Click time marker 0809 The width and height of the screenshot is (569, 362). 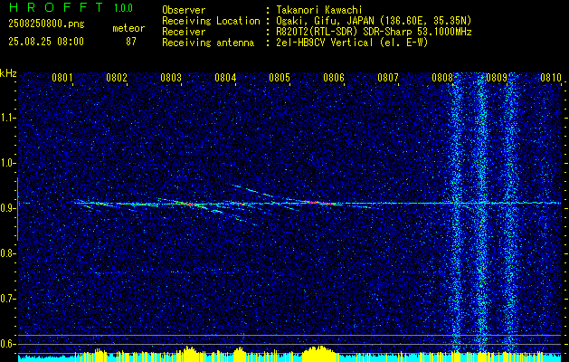(x=497, y=78)
